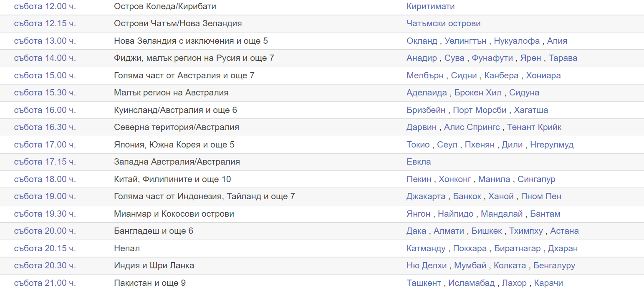
Task: Open the Исламабад city link
Action: coord(472,283)
